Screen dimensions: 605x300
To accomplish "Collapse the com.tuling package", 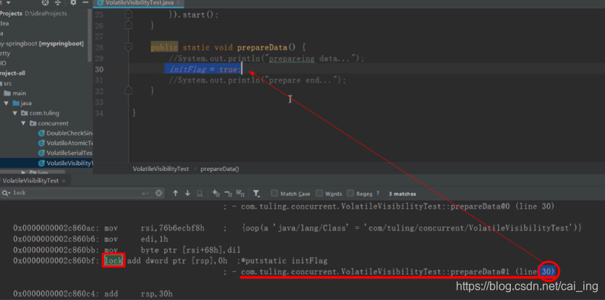I will point(15,113).
